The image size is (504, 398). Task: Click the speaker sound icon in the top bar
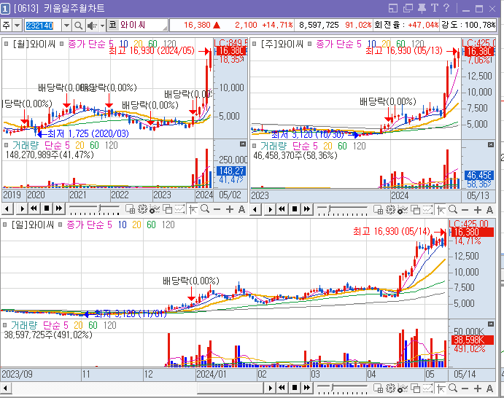[92, 26]
